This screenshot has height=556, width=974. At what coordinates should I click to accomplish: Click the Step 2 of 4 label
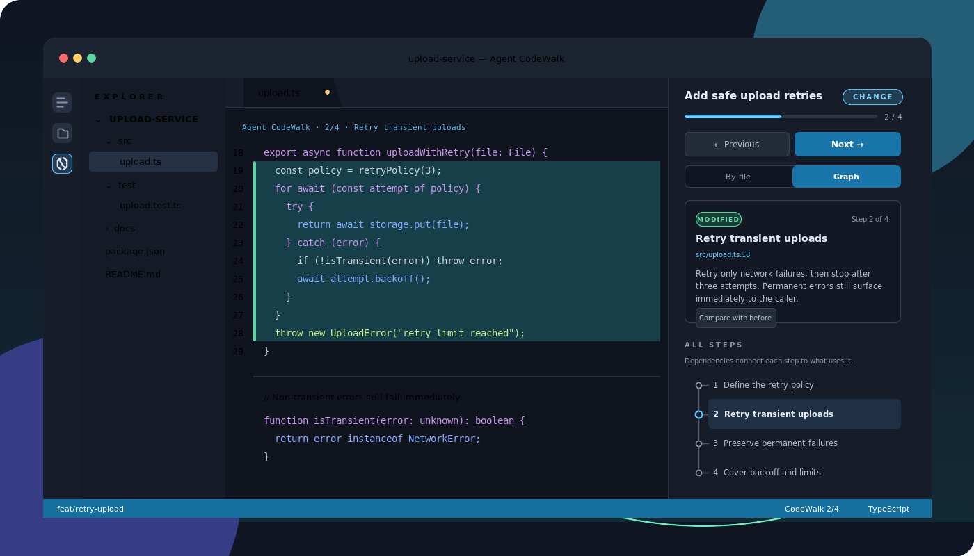coord(870,219)
